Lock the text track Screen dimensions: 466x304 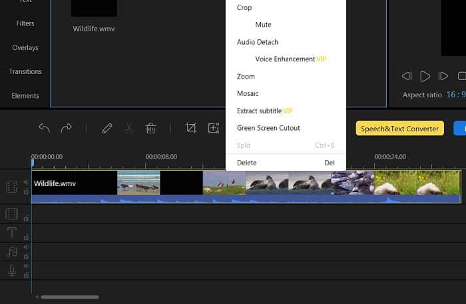pos(26,237)
